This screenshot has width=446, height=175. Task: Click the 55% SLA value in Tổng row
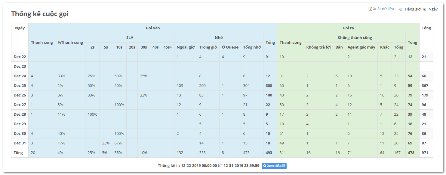[x=118, y=153]
